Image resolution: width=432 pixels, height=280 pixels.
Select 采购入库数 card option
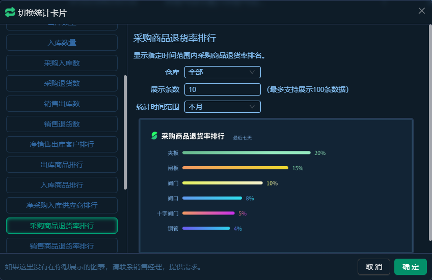pyautogui.click(x=62, y=63)
